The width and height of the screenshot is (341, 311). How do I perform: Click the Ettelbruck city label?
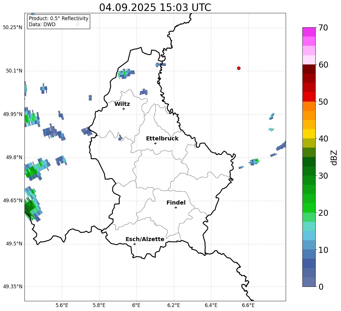click(162, 139)
